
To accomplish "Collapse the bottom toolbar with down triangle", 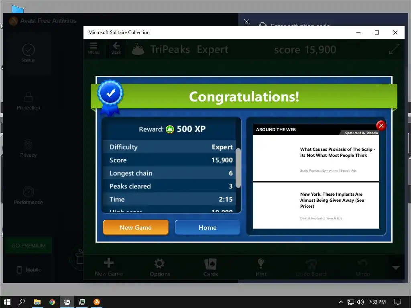I will [396, 267].
